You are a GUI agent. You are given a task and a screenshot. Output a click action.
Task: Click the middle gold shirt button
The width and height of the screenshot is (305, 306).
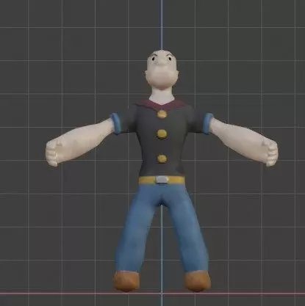[x=162, y=134]
